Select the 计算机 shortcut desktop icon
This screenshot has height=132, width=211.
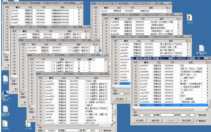click(6, 95)
